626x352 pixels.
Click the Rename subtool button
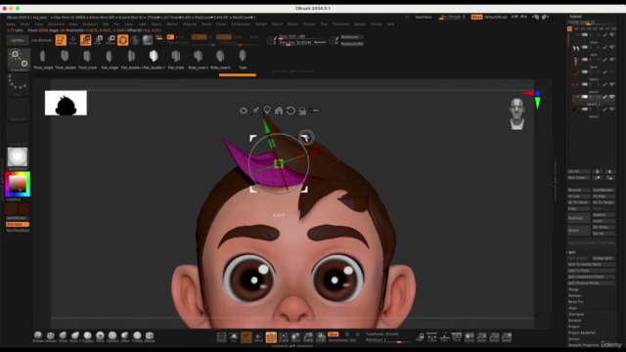coord(578,190)
